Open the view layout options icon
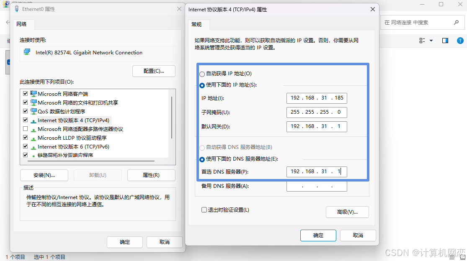Image resolution: width=467 pixels, height=261 pixels. coord(422,41)
